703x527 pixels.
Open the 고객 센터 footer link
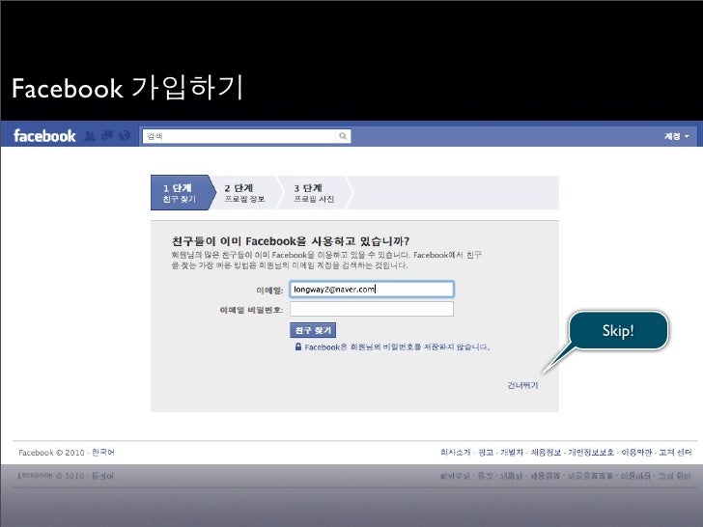[x=675, y=452]
